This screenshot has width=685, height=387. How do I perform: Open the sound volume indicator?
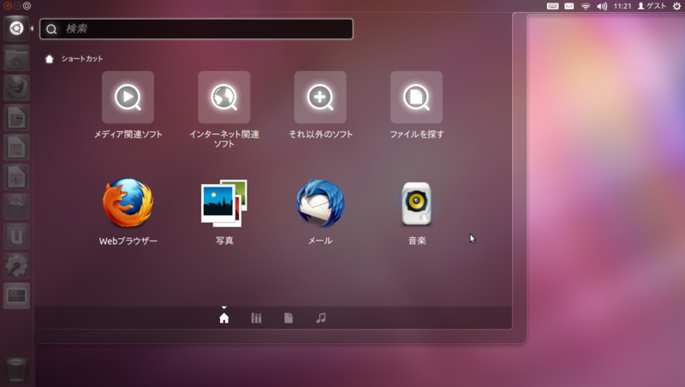(x=602, y=6)
